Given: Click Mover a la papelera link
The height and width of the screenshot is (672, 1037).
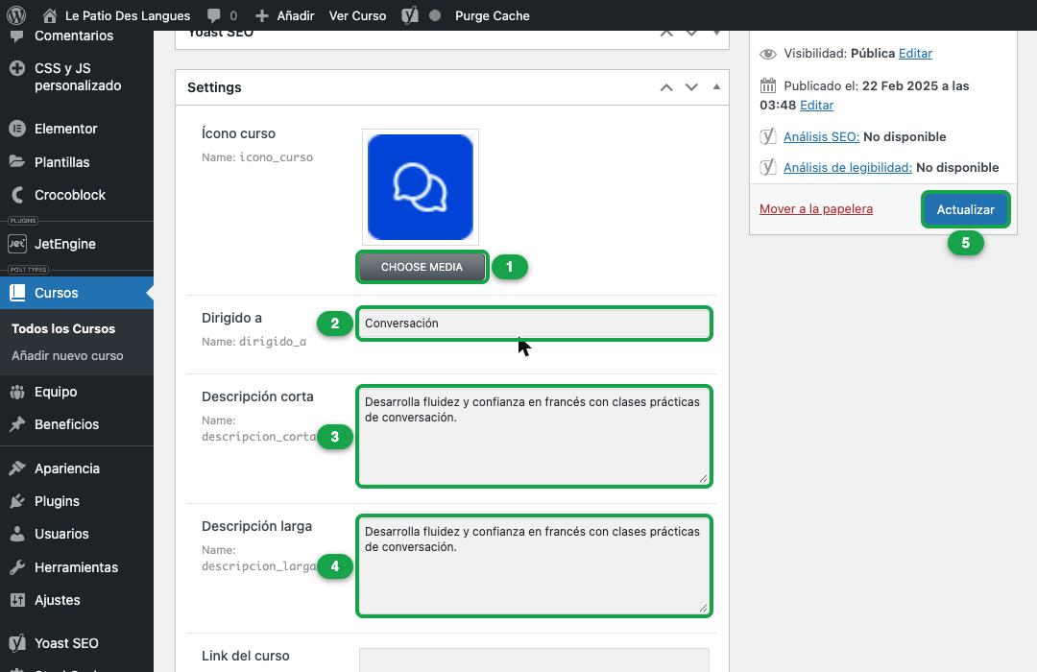Looking at the screenshot, I should (816, 209).
